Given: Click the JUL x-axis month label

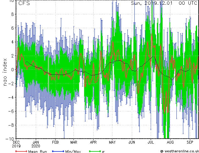Looking at the screenshot, I should 151,142.
